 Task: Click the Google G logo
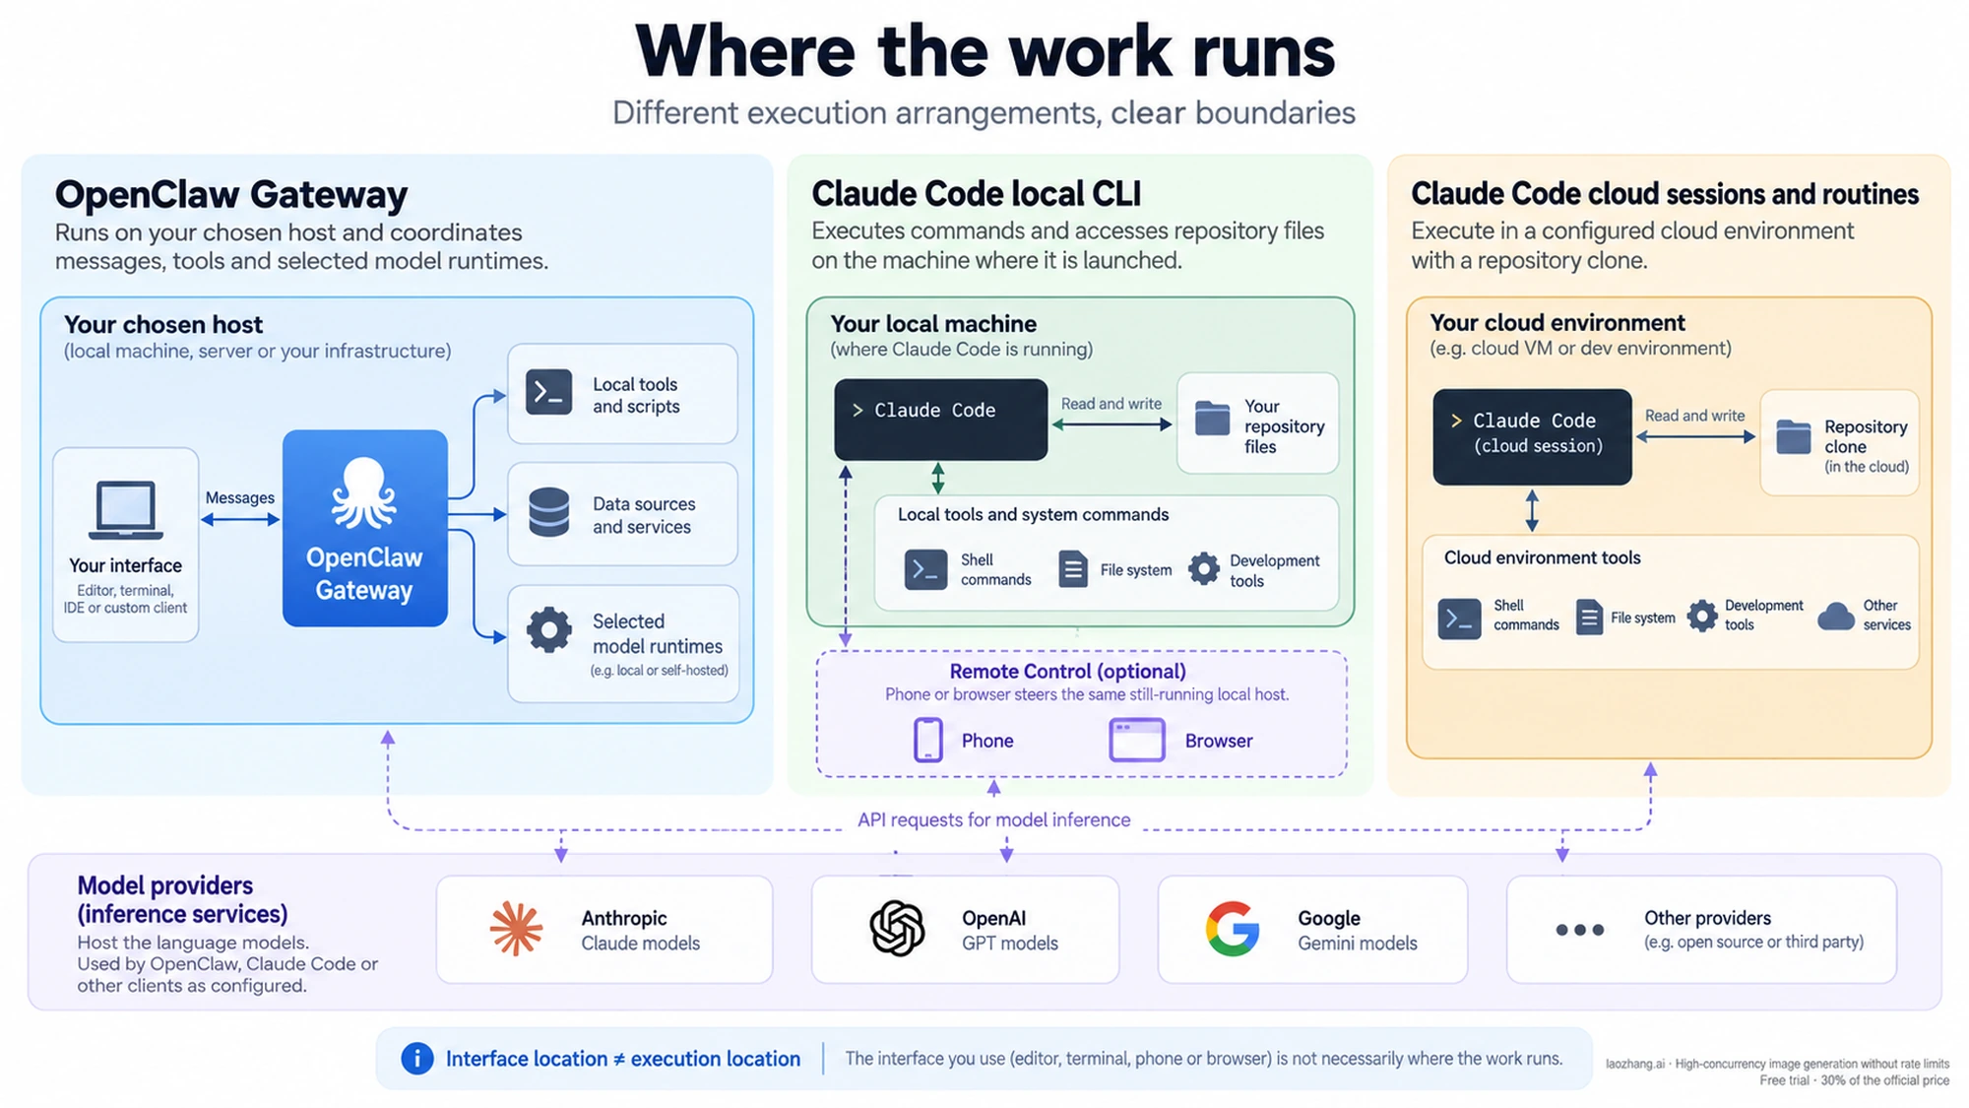1233,929
